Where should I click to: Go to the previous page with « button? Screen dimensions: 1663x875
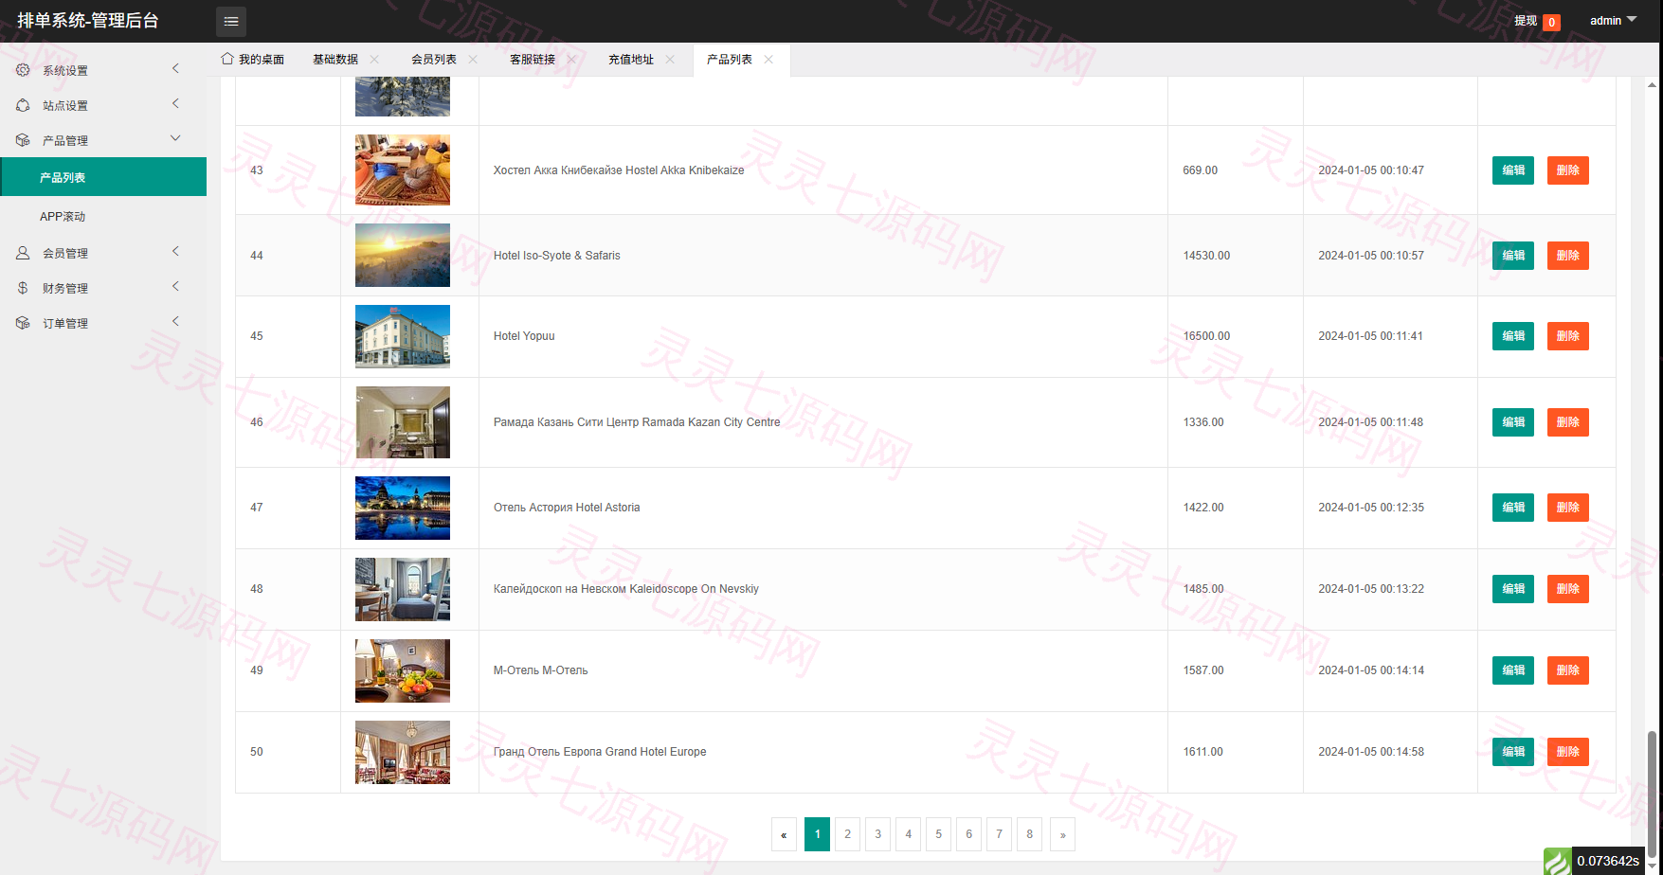(784, 834)
